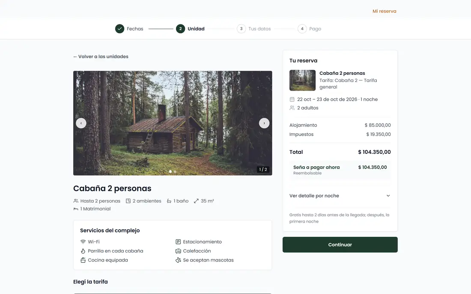The image size is (471, 294).
Task: Click the people icon beside Hasta 2 personas
Action: 76,201
